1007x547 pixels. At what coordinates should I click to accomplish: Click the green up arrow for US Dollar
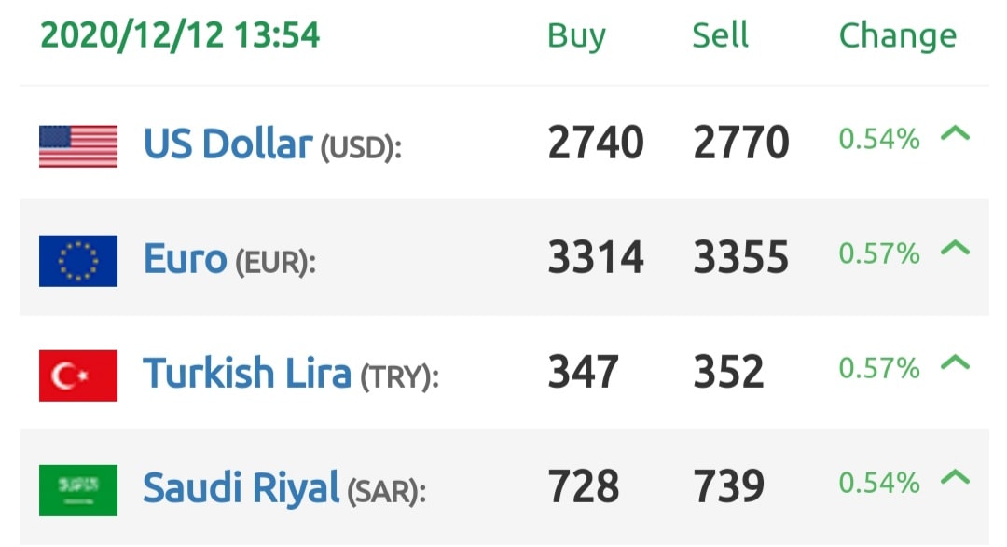955,133
